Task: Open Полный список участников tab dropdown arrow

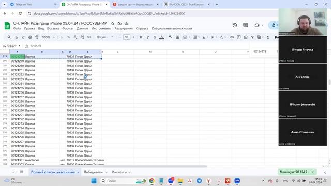Action: 78,172
